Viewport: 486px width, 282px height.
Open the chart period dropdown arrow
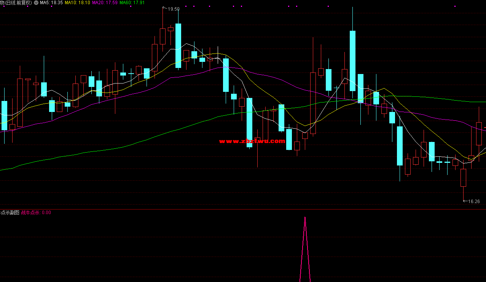pos(36,3)
